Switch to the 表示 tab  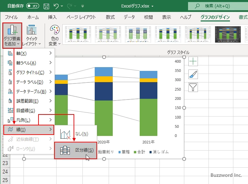(166, 17)
